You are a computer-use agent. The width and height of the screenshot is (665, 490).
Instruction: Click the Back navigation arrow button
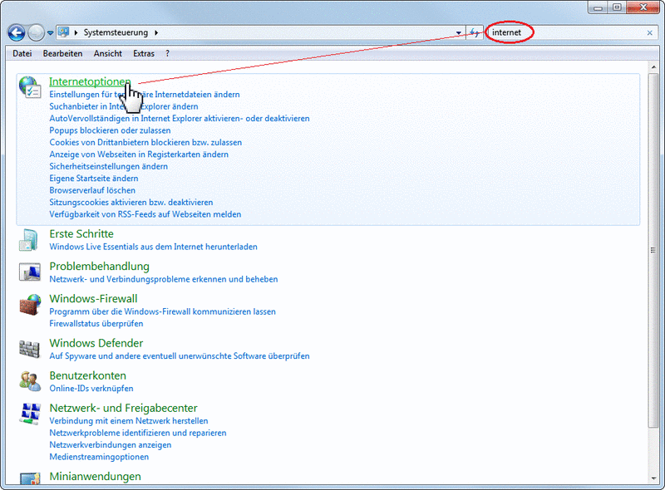tap(17, 32)
